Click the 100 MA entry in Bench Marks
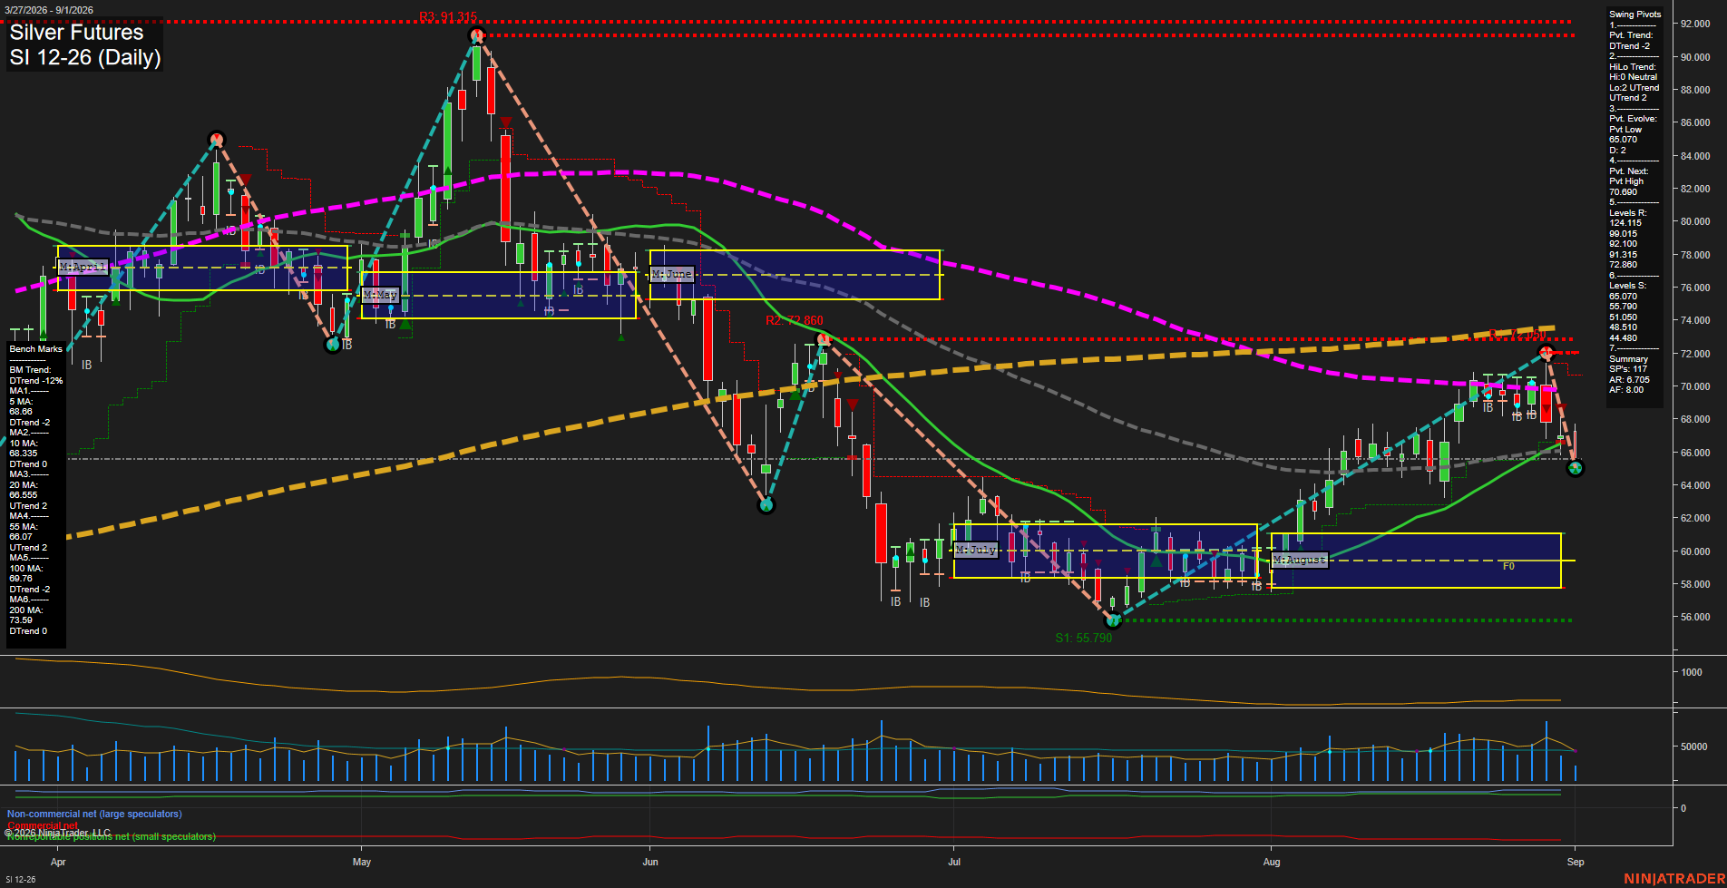This screenshot has width=1727, height=888. click(x=24, y=573)
